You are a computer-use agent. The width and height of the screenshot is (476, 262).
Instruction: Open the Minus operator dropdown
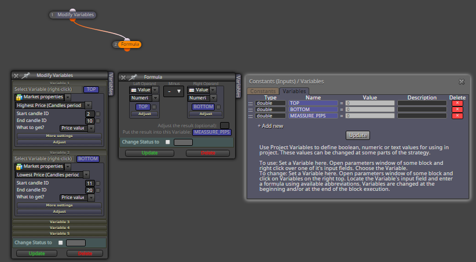point(174,91)
